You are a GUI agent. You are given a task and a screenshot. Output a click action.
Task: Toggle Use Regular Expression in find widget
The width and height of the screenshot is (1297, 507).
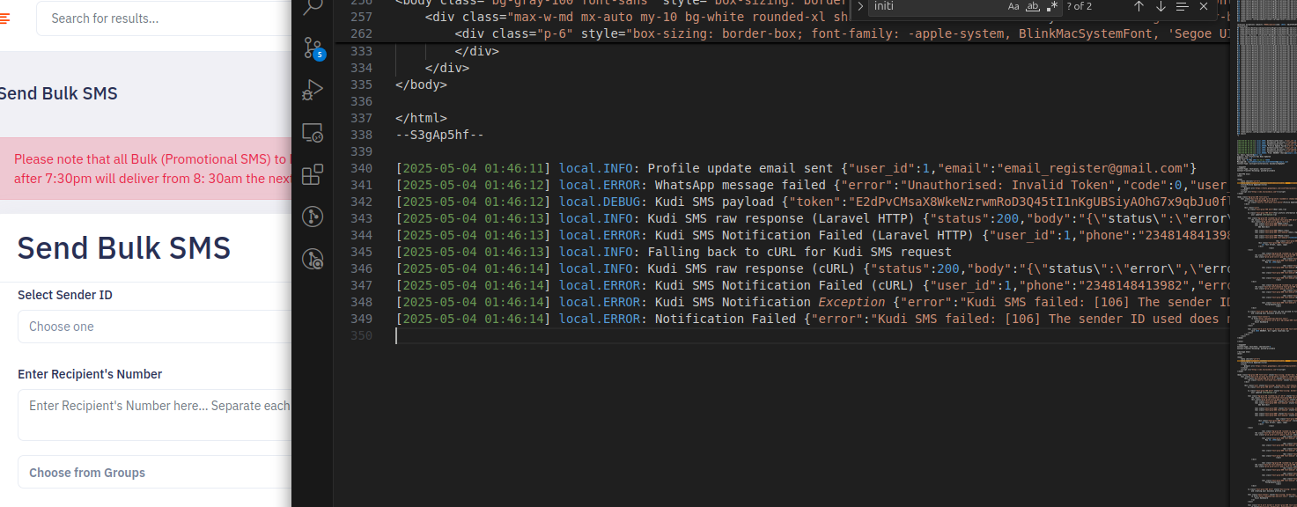pos(1052,6)
